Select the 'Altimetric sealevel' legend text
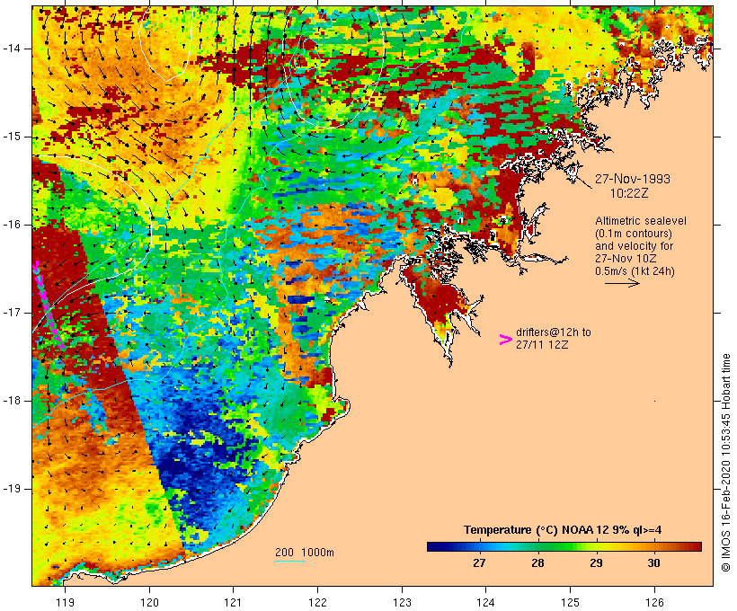 click(x=641, y=221)
